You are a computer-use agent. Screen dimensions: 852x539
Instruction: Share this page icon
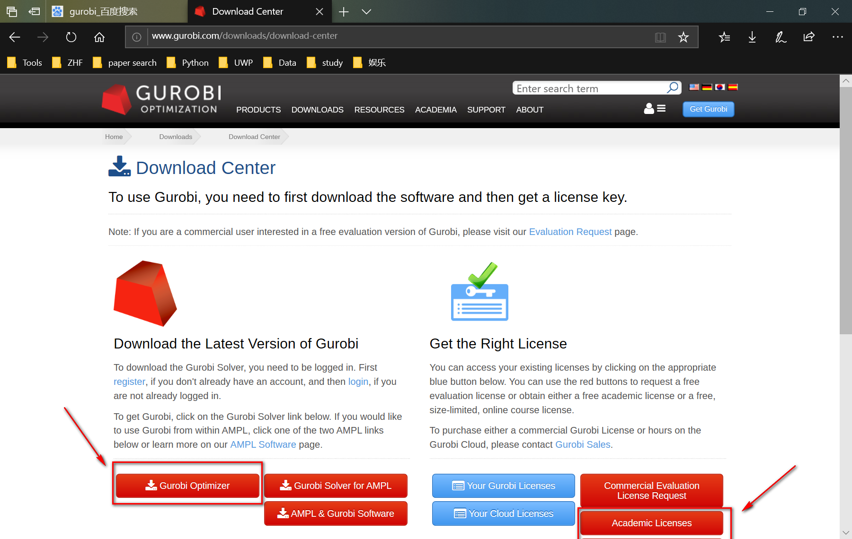click(809, 37)
